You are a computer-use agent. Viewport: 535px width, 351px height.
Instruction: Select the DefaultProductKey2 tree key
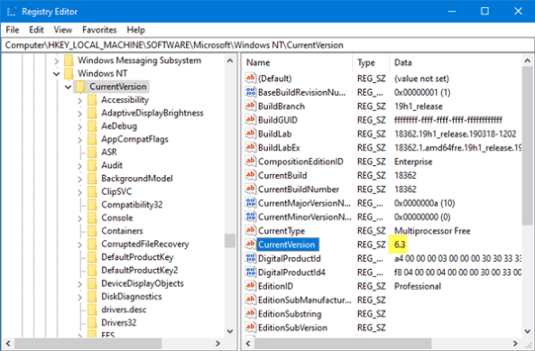tap(140, 270)
